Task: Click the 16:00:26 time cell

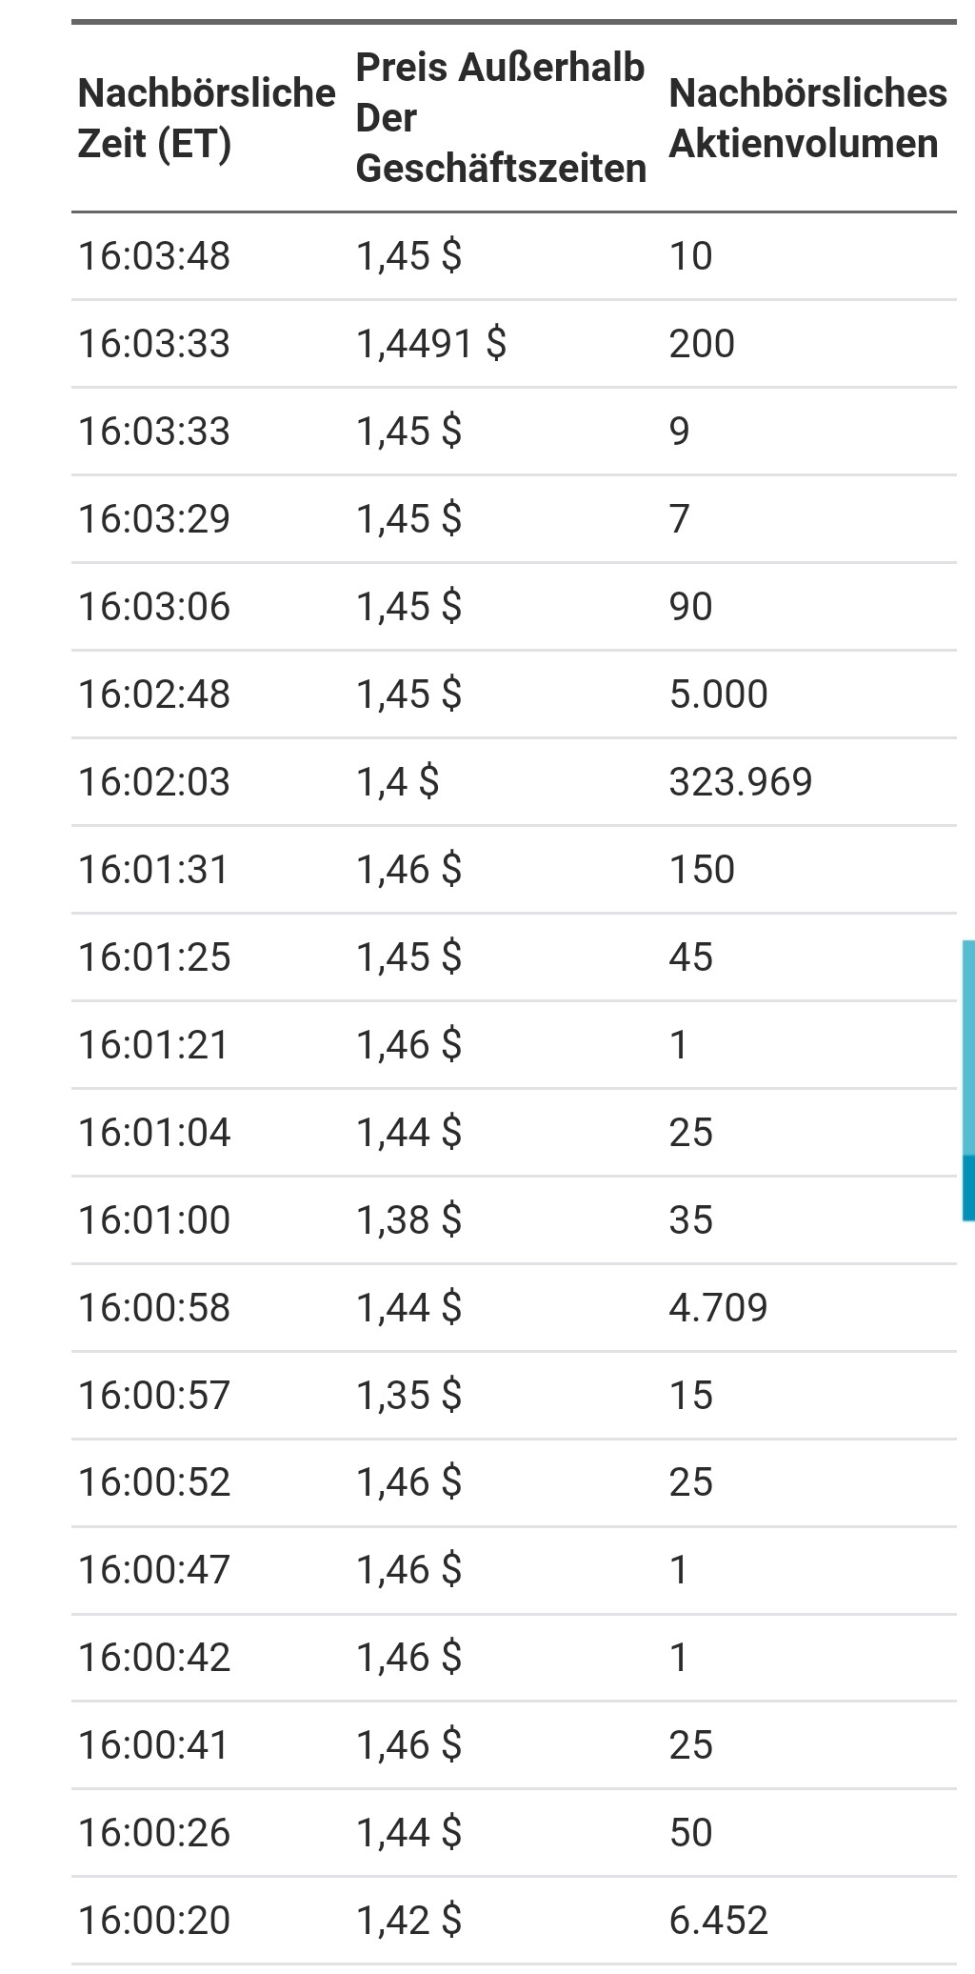Action: [154, 1833]
